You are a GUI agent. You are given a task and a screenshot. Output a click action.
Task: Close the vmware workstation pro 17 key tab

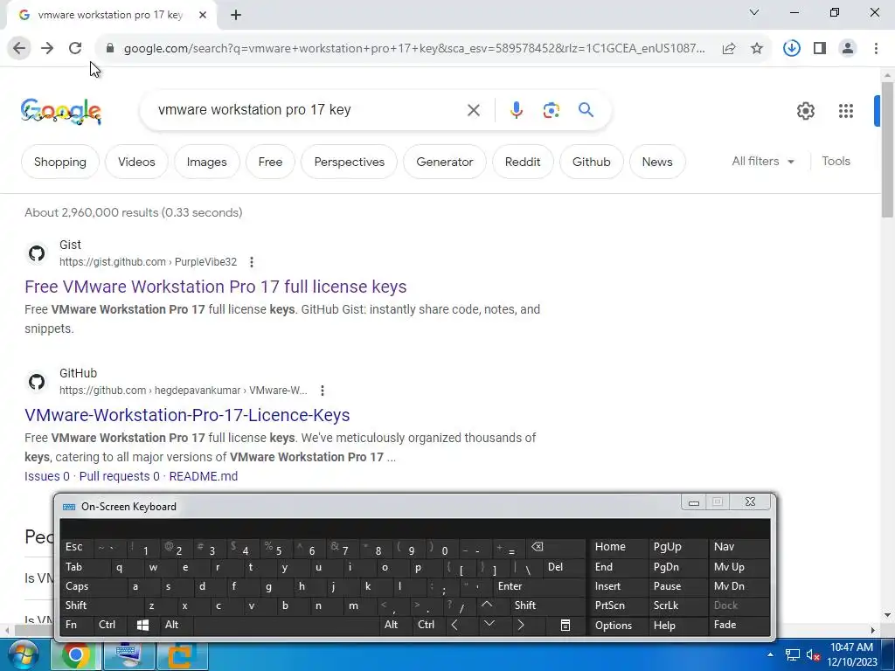[x=203, y=15]
